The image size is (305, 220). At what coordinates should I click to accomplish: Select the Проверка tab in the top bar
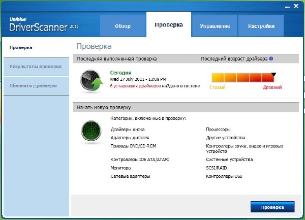[169, 25]
